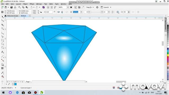Open the Layout menu
The image size is (169, 95).
tap(18, 4)
